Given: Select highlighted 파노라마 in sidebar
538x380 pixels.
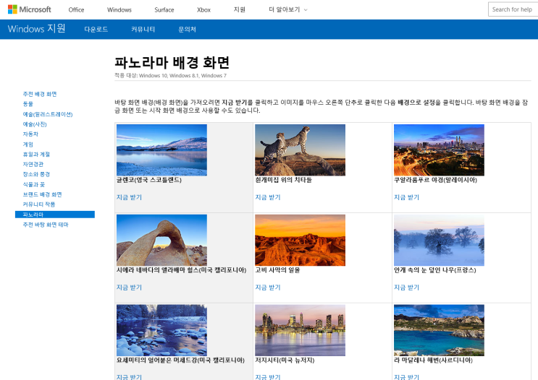Looking at the screenshot, I should (x=55, y=215).
